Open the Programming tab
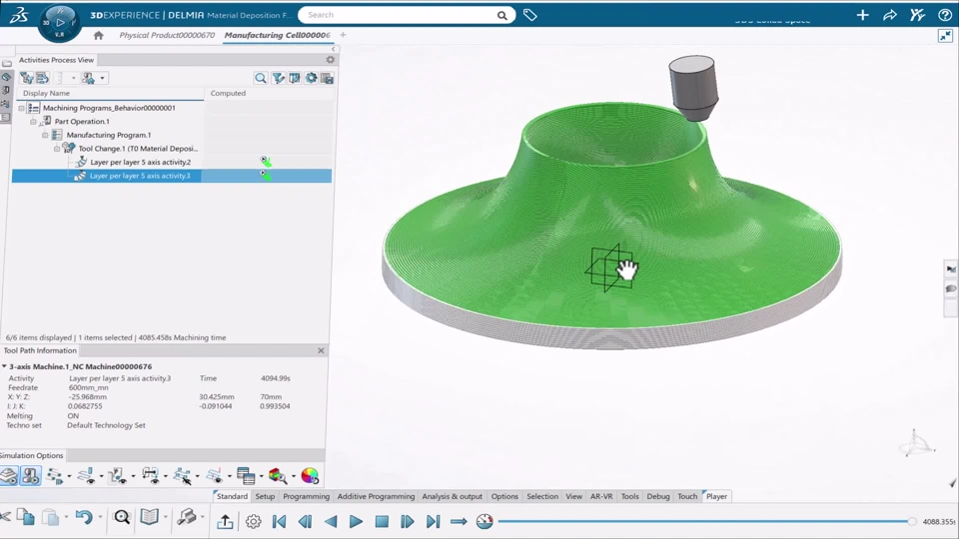 click(306, 496)
